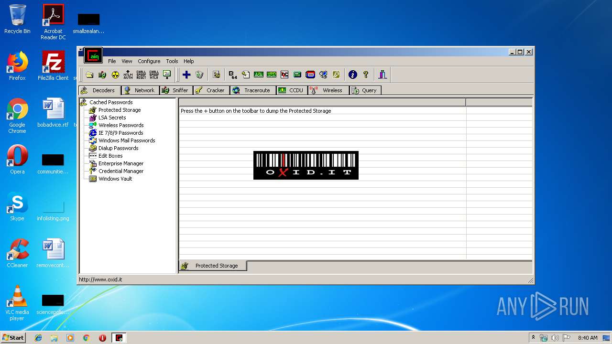Click the CHALL SPOOF RESET toolbar icon
Viewport: 612px width, 344px height.
[x=141, y=75]
